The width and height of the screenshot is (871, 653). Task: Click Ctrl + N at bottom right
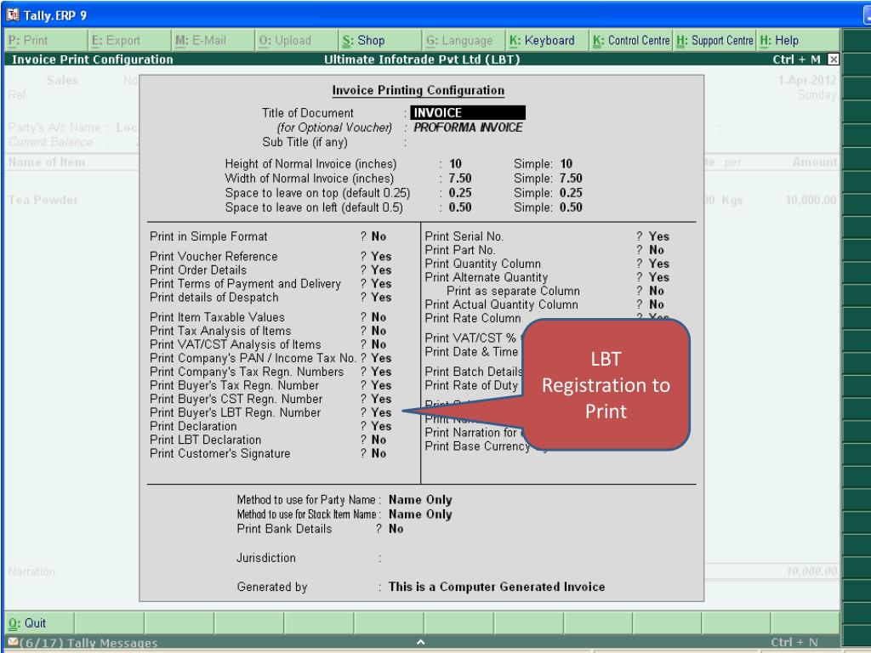pyautogui.click(x=794, y=643)
